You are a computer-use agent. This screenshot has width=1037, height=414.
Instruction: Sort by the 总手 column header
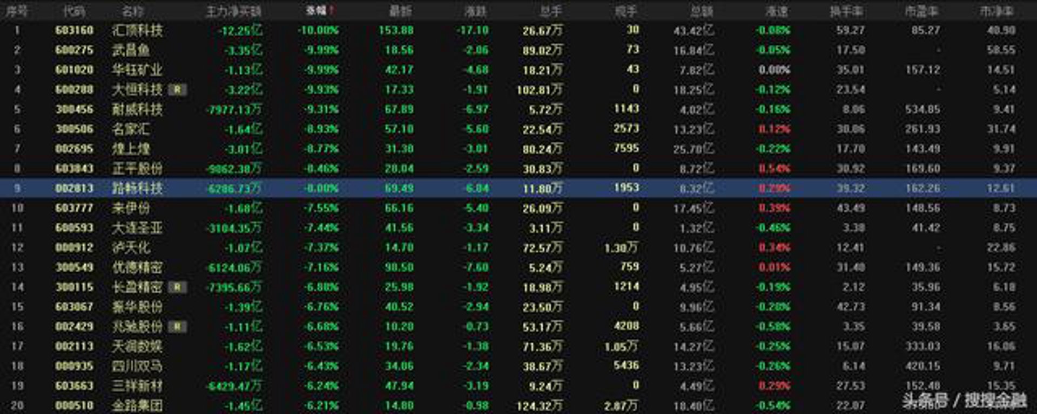coord(551,10)
